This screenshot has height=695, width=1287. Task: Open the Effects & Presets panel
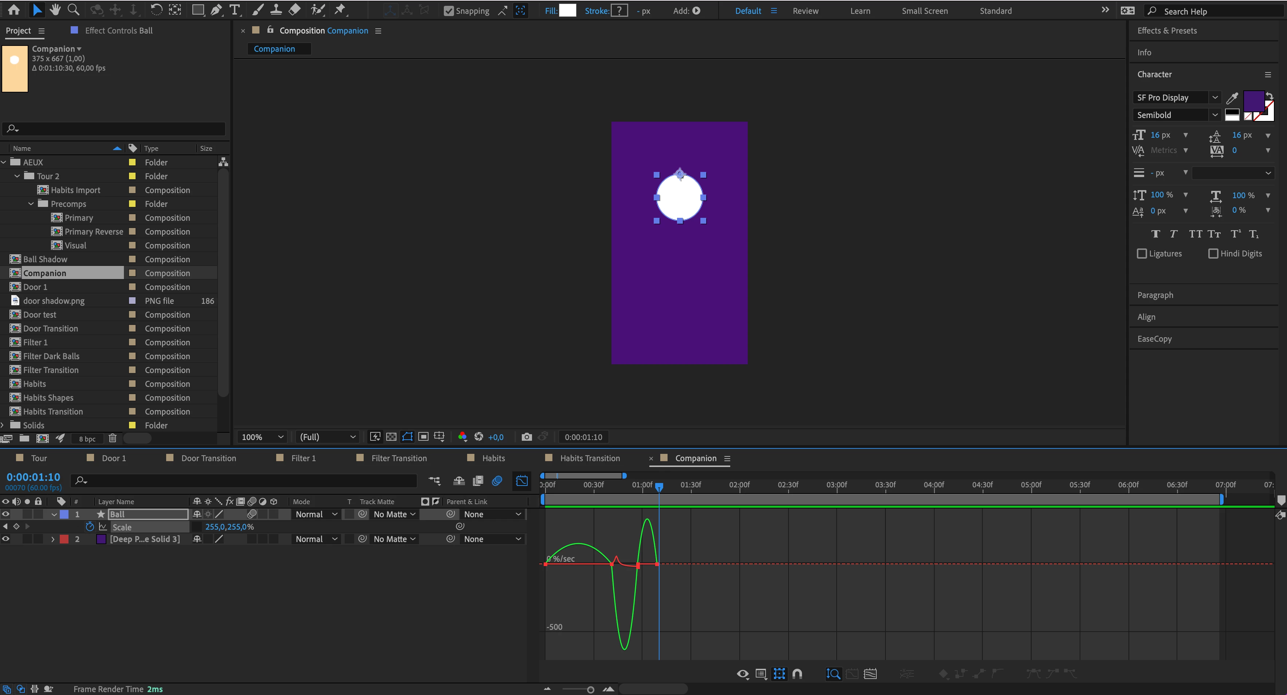1167,31
